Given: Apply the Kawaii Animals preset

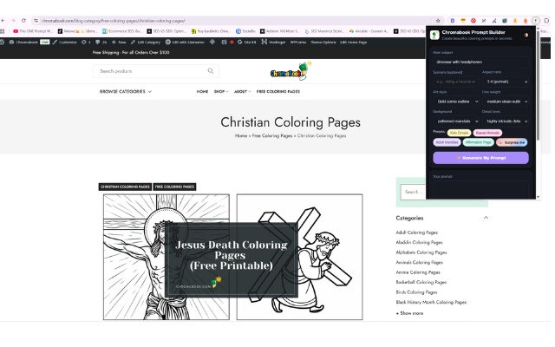Looking at the screenshot, I should coord(487,133).
